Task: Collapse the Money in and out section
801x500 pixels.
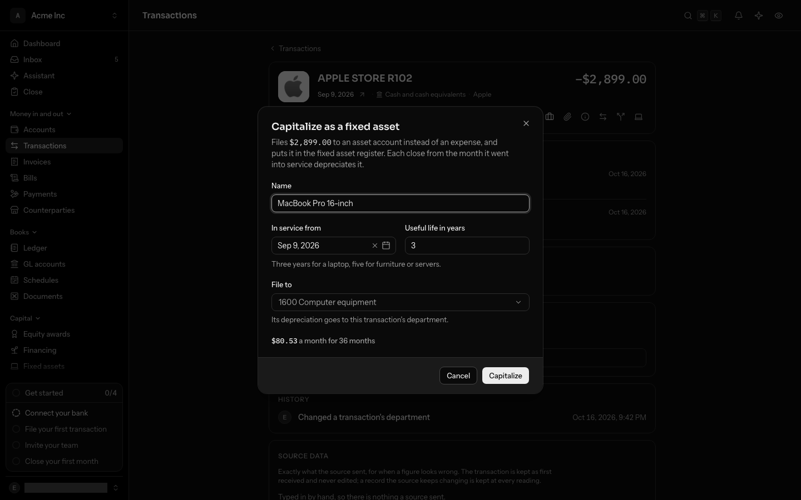Action: (x=41, y=114)
